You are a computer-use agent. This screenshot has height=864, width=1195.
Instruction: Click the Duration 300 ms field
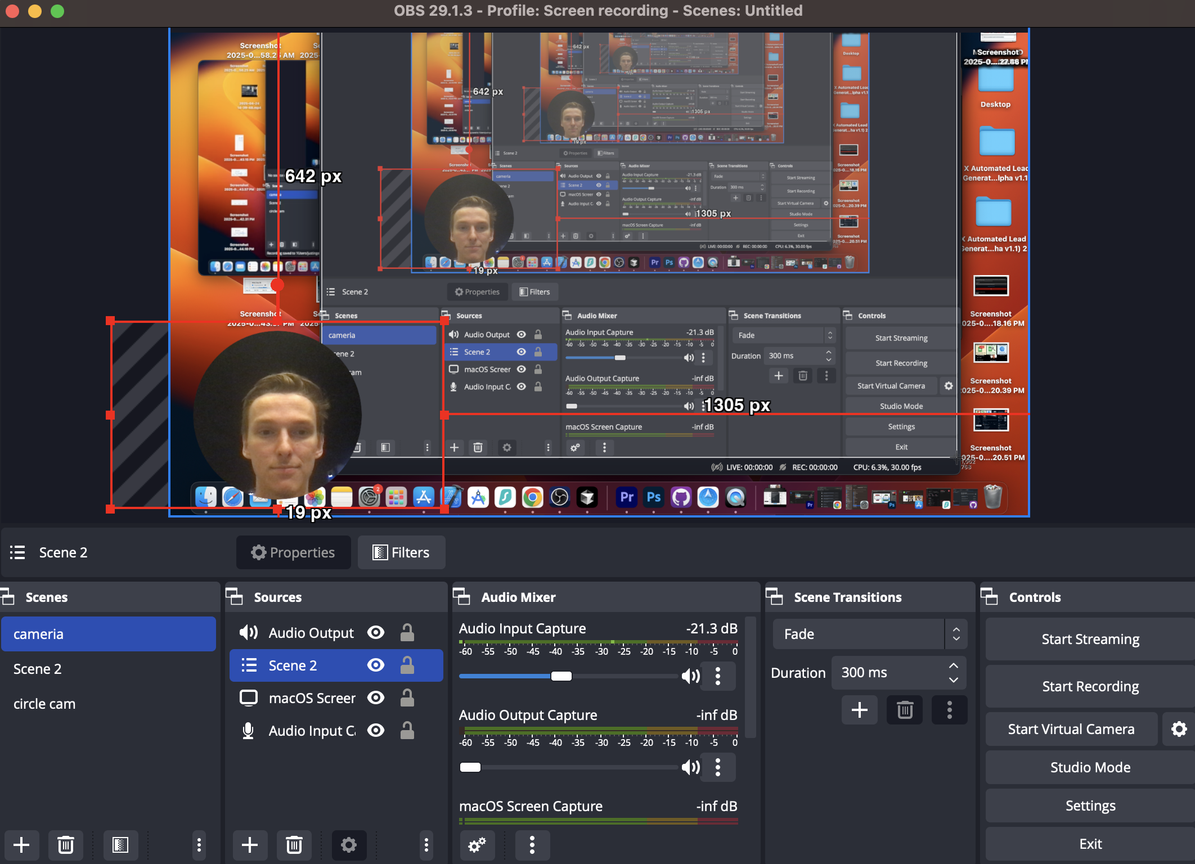click(x=899, y=673)
